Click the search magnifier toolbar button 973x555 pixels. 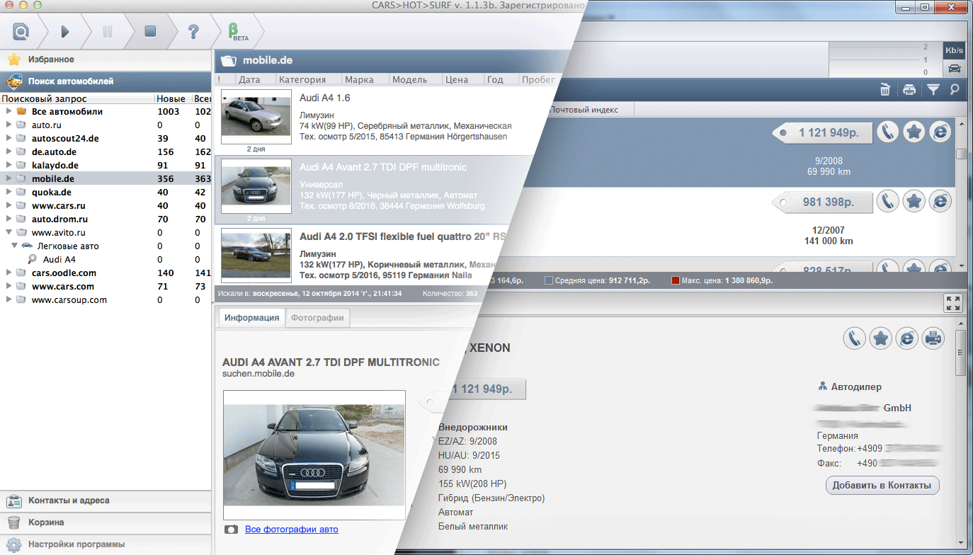(x=21, y=31)
